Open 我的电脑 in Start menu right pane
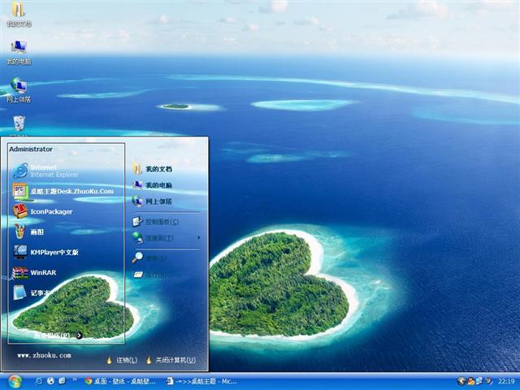The width and height of the screenshot is (520, 390). pos(153,185)
